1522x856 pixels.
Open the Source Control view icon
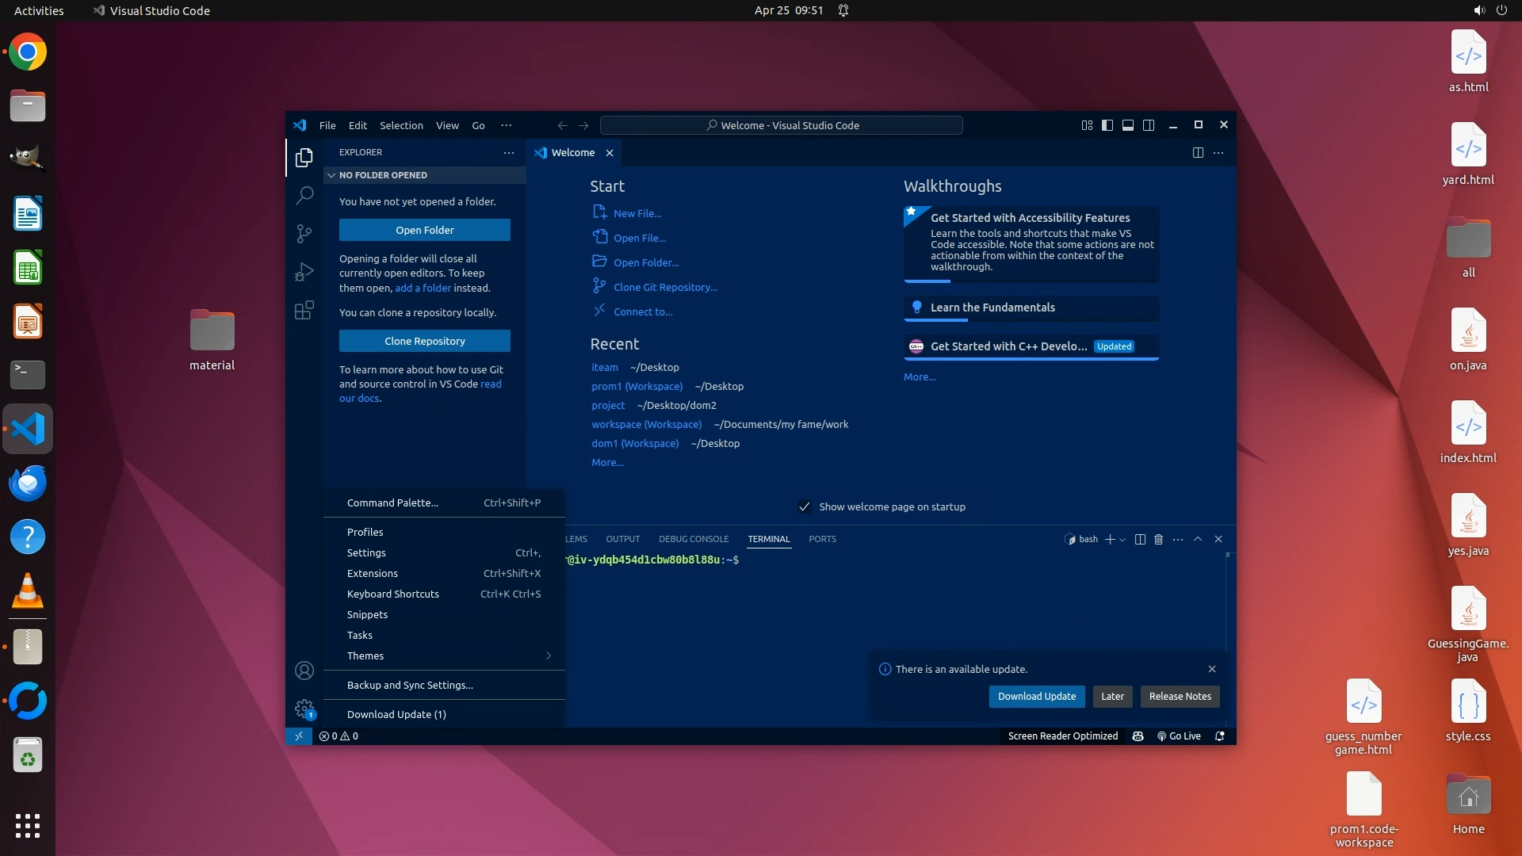click(x=304, y=233)
